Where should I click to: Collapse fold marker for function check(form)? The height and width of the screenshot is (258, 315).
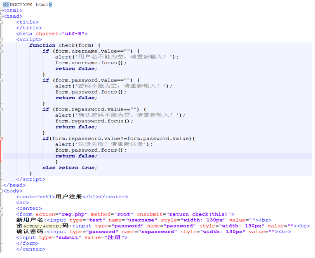tap(1, 45)
